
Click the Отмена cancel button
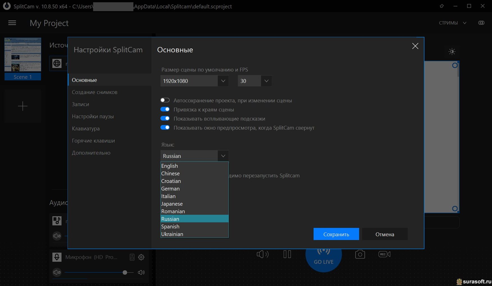(x=385, y=234)
